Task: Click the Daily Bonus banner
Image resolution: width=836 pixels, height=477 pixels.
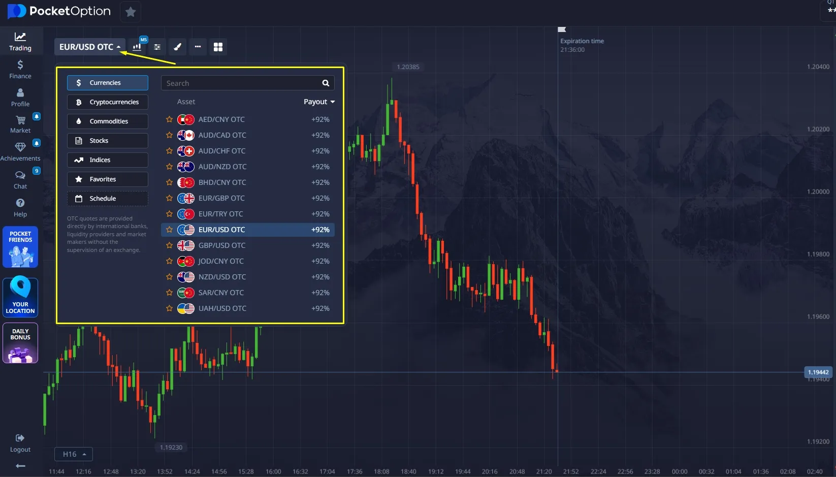Action: coord(20,343)
